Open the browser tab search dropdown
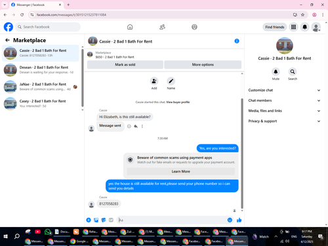328x246 pixels. [5, 5]
